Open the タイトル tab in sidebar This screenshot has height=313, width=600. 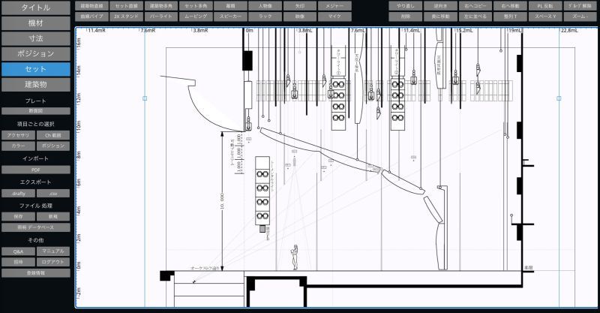(x=36, y=8)
